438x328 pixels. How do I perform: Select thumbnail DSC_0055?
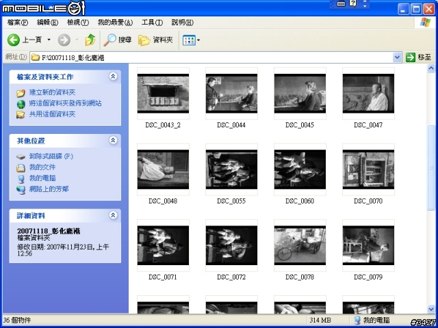pyautogui.click(x=231, y=169)
